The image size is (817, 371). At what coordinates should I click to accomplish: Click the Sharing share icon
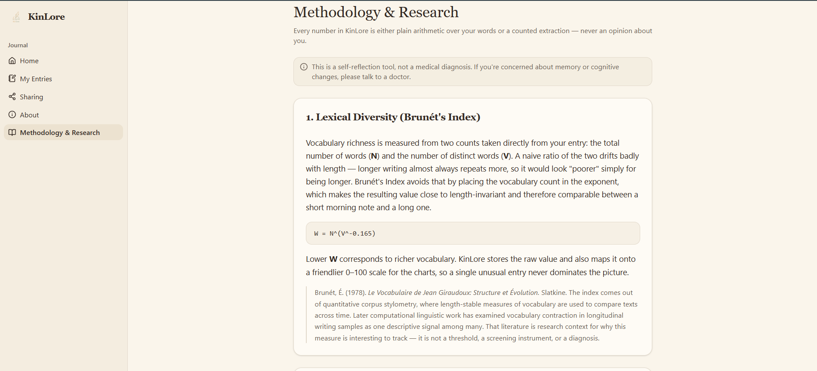click(12, 97)
